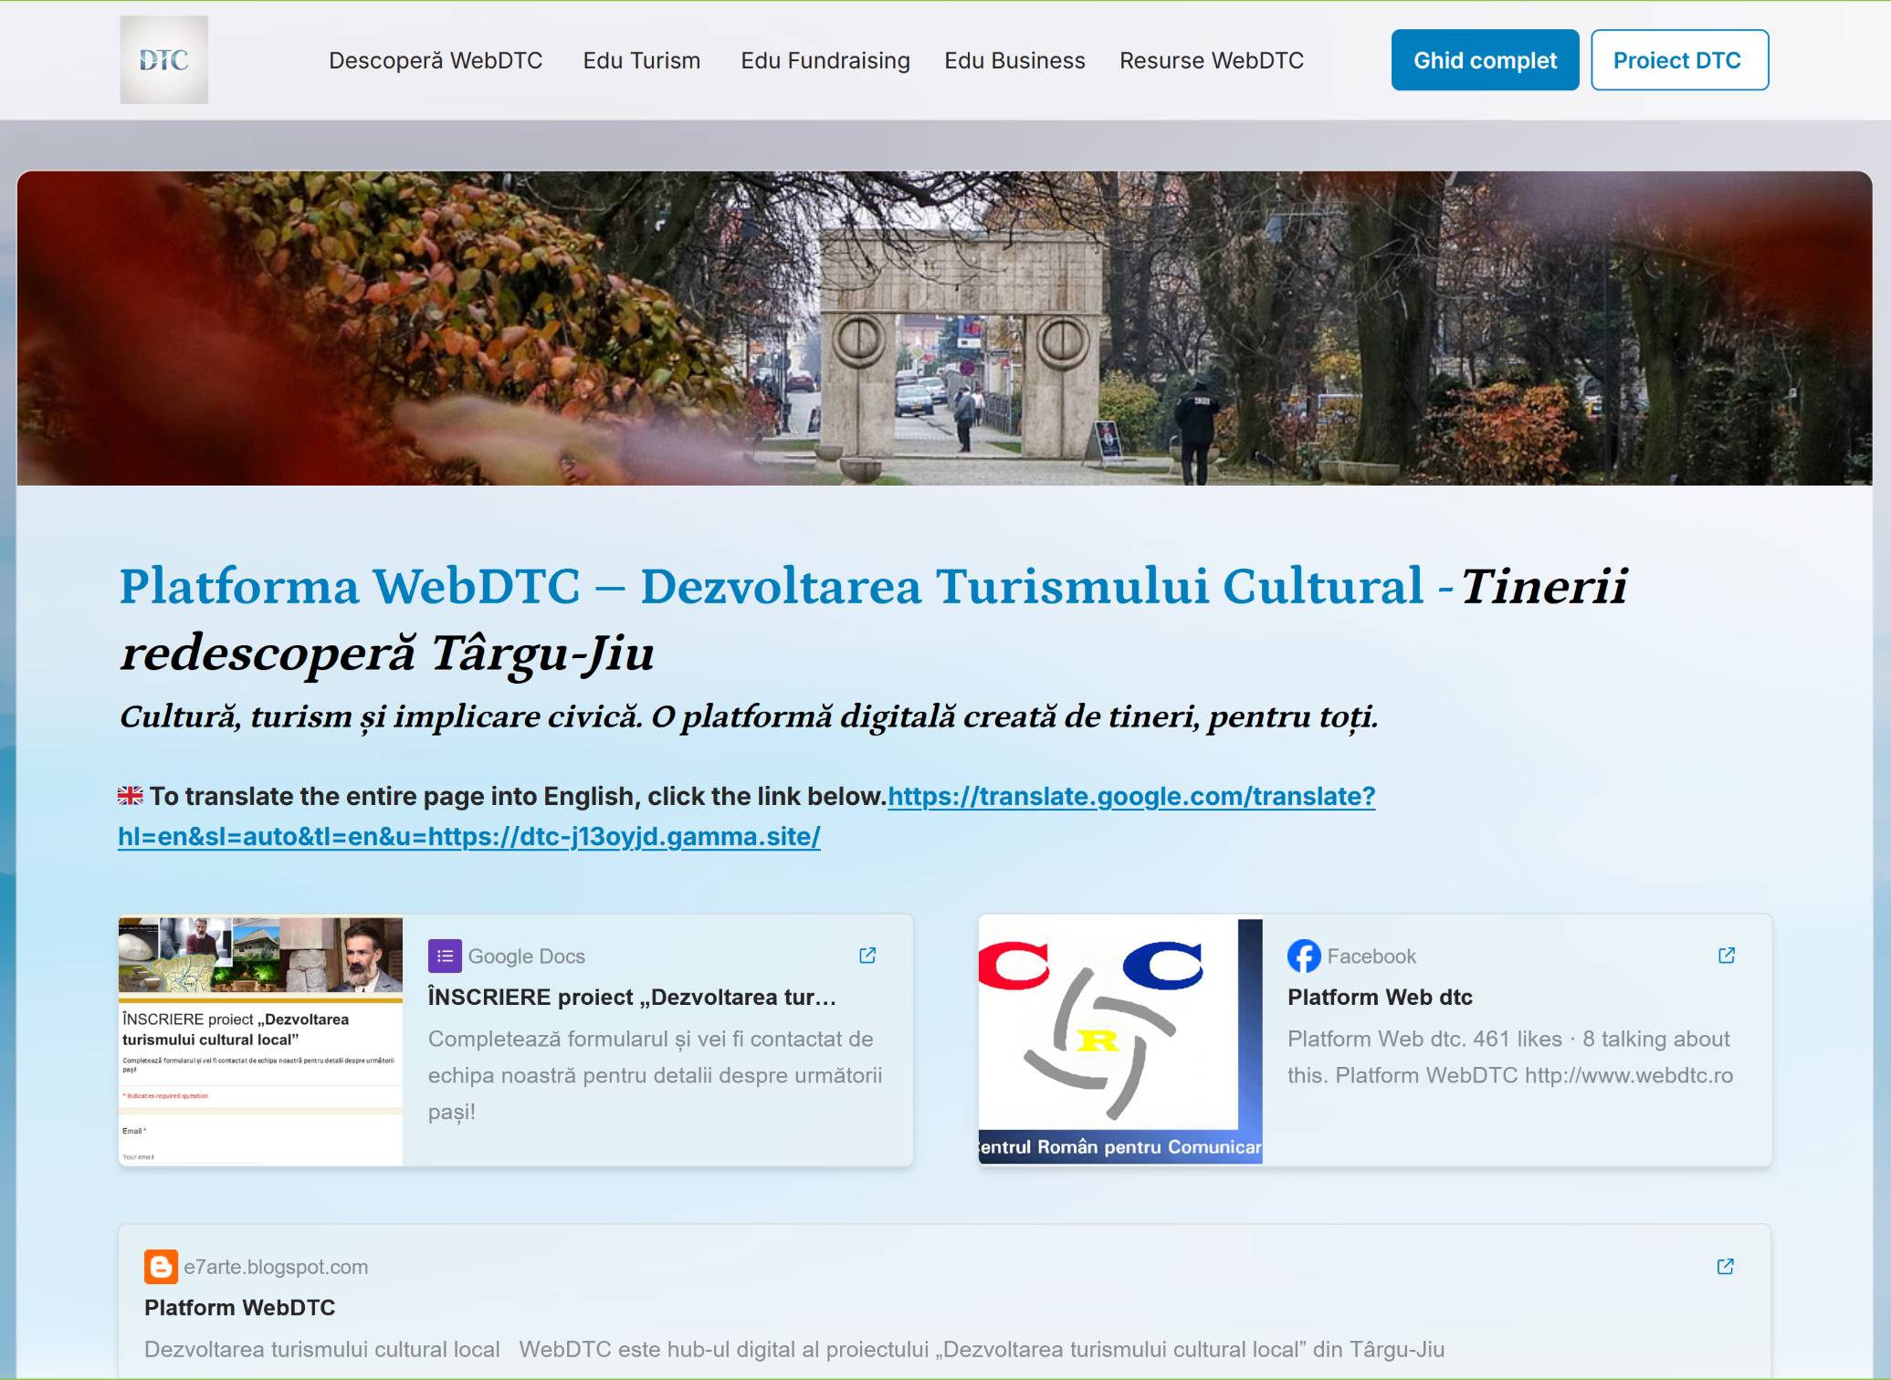The width and height of the screenshot is (1891, 1380).
Task: Click the blue Facebook logo icon
Action: coord(1304,956)
